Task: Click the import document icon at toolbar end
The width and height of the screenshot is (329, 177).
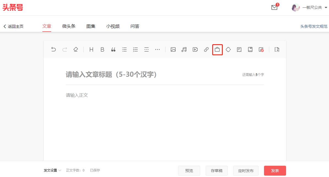Action: 277,49
